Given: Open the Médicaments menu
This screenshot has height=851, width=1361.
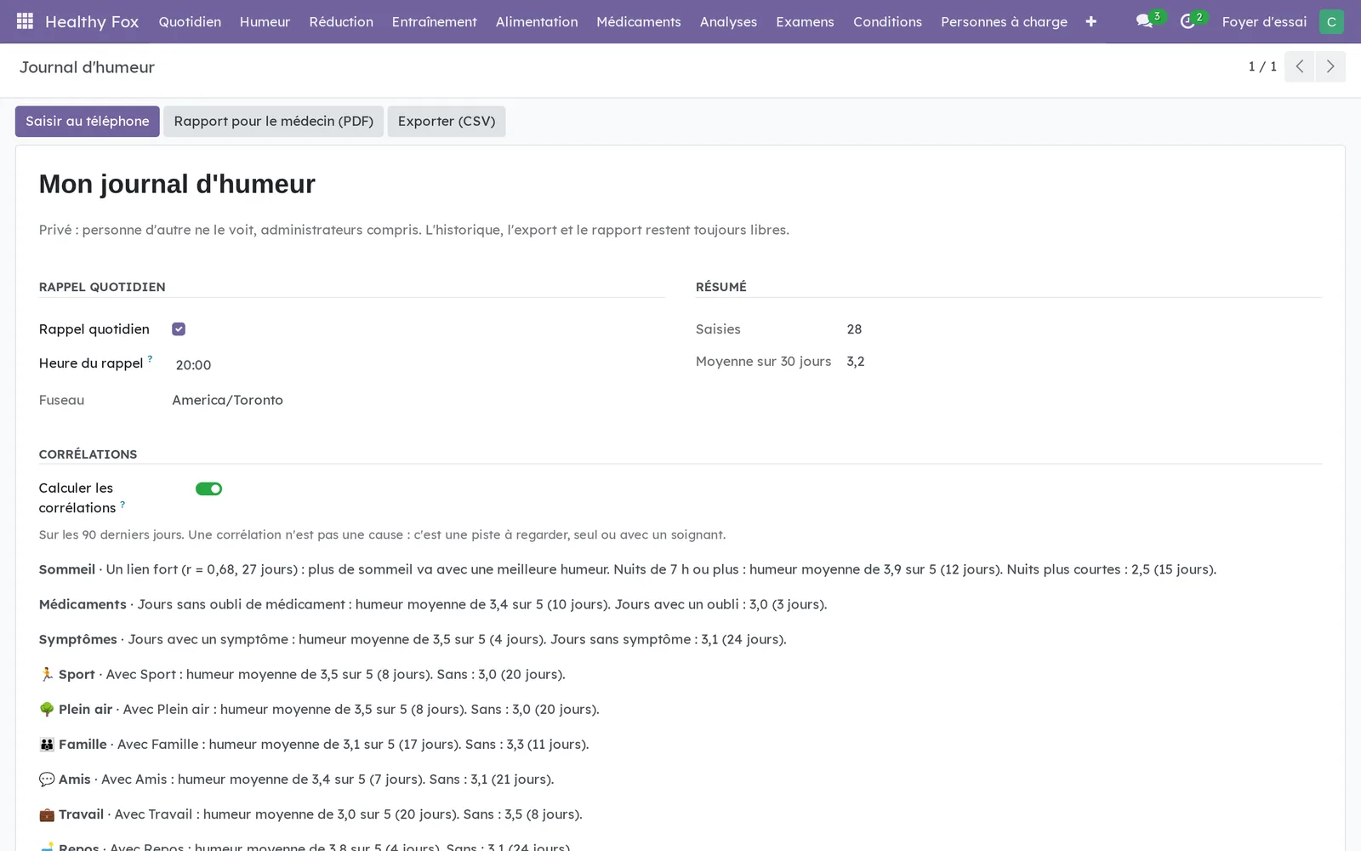Looking at the screenshot, I should (x=639, y=21).
